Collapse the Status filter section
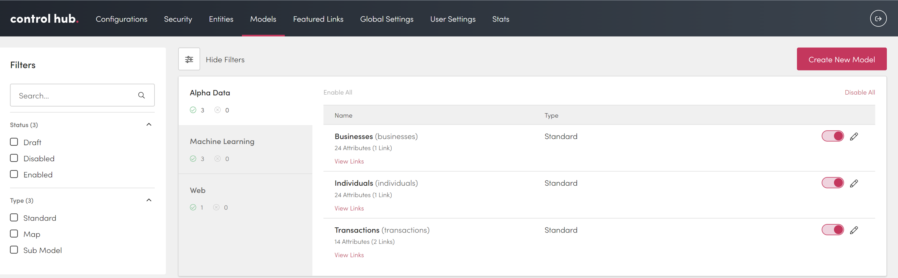 (x=149, y=125)
